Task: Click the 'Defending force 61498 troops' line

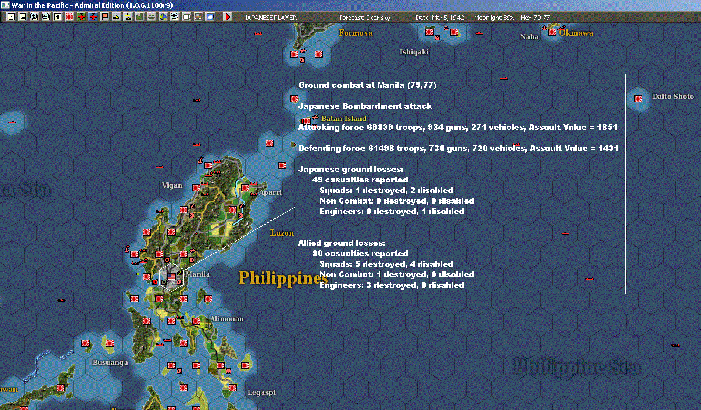Action: tap(458, 148)
